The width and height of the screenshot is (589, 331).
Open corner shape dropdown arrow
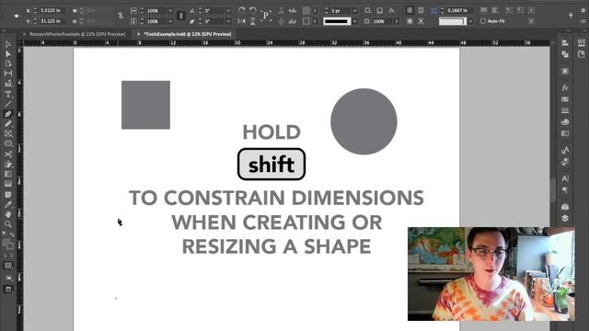470,21
